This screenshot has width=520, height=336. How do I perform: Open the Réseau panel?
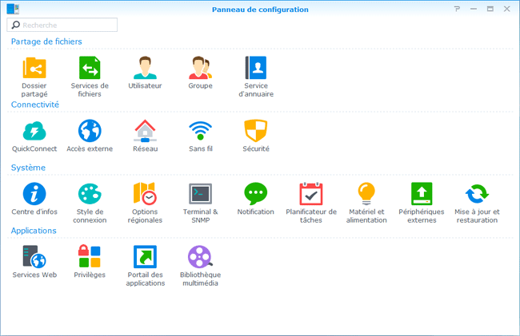click(x=145, y=130)
